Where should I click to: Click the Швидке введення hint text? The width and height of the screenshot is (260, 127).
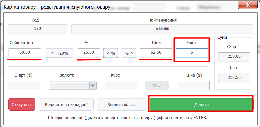pyautogui.click(x=128, y=118)
